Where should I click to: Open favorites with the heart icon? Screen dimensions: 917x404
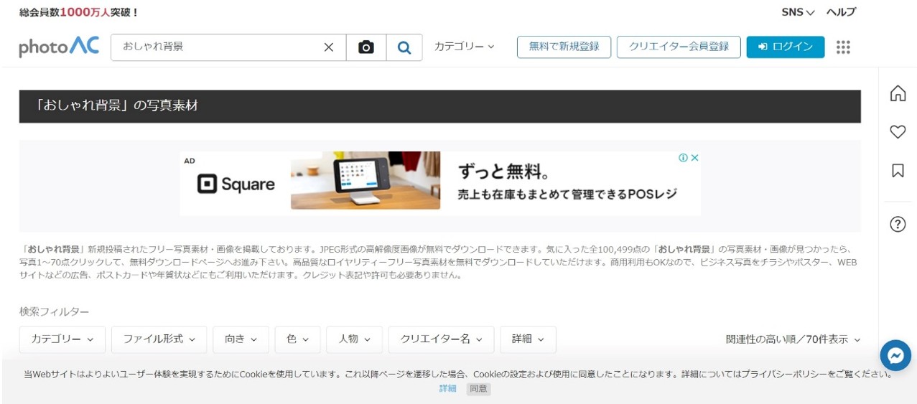click(898, 132)
